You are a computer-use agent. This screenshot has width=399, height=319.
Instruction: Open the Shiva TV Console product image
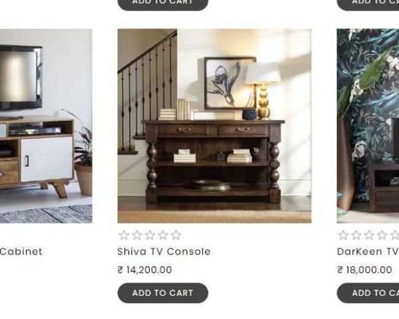click(x=214, y=126)
